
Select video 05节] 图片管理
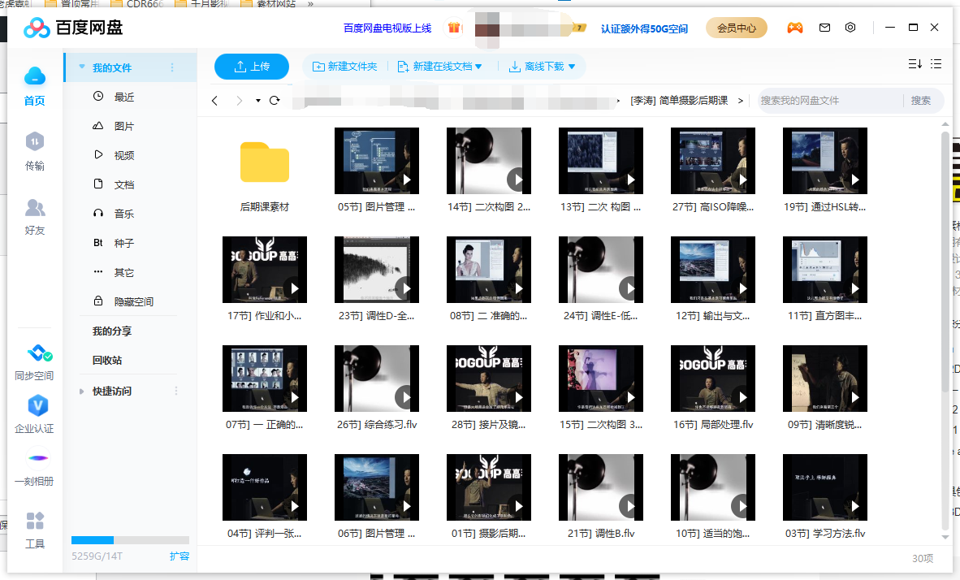(377, 161)
